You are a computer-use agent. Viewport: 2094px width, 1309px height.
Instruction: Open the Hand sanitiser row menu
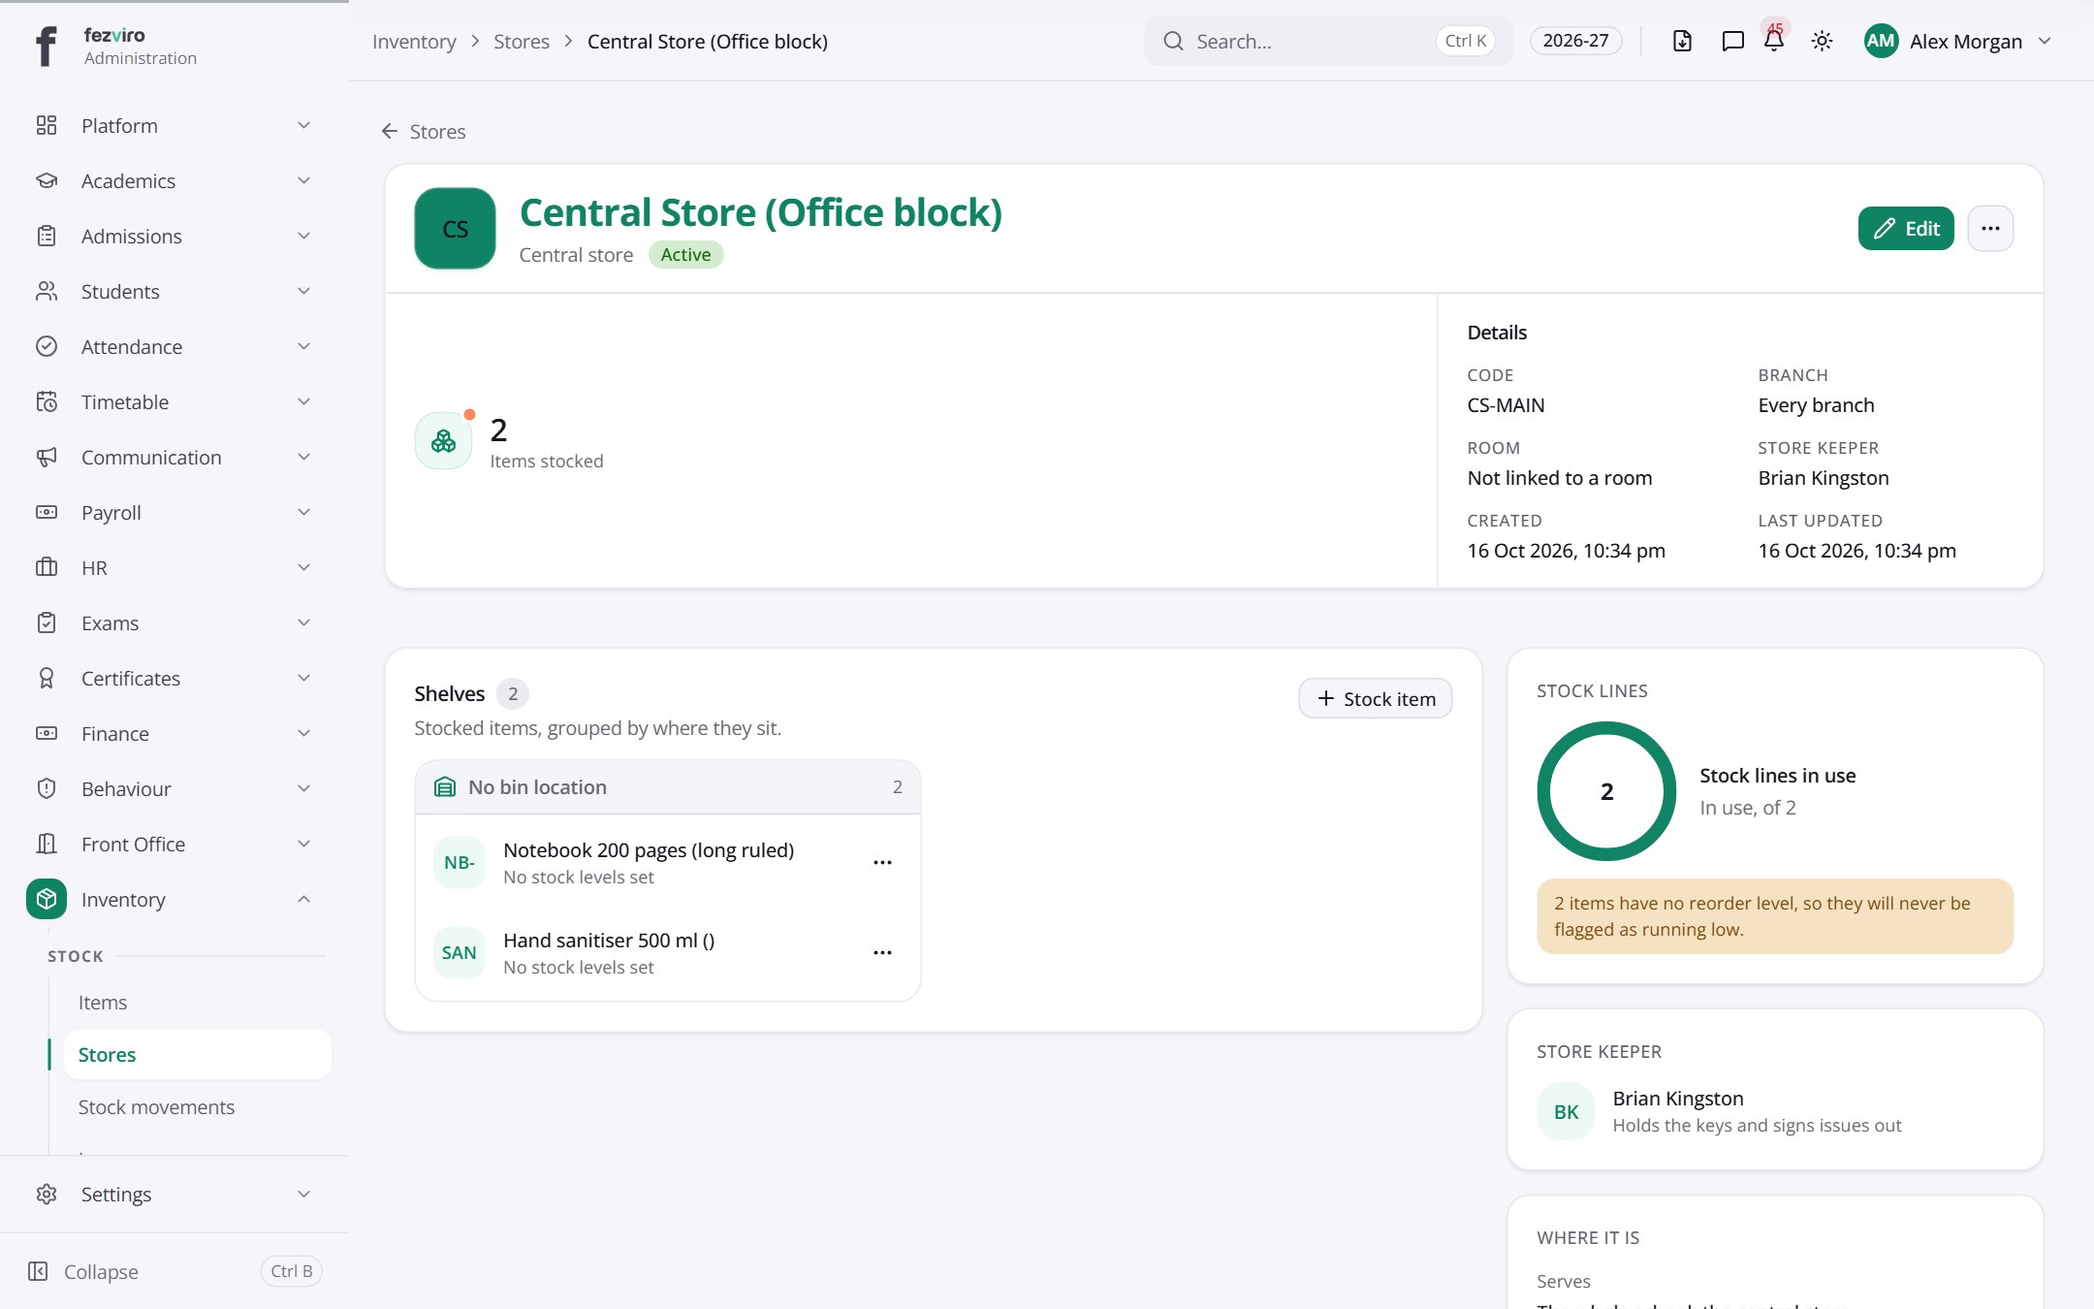[x=882, y=952]
